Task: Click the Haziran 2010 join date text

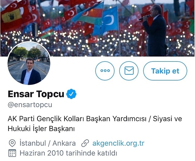Action: click(68, 153)
